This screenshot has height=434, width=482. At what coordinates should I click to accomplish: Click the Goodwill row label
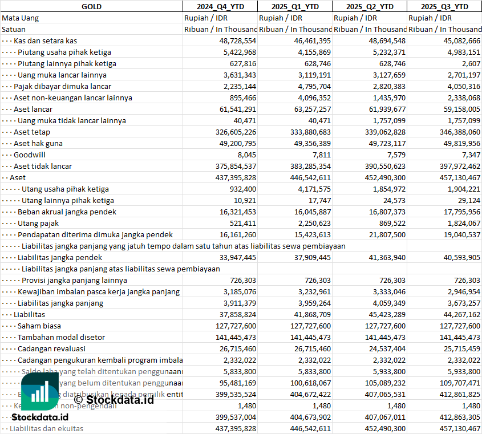point(30,155)
